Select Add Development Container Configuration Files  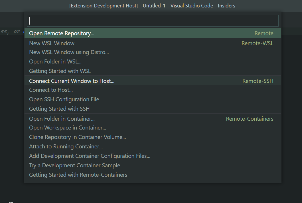coord(90,156)
